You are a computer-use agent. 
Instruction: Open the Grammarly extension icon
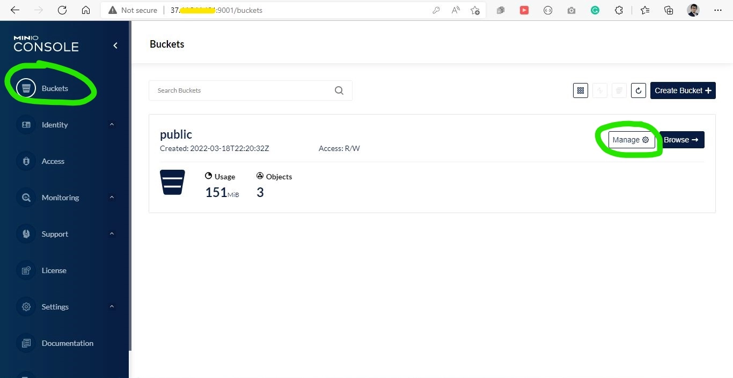click(x=595, y=10)
